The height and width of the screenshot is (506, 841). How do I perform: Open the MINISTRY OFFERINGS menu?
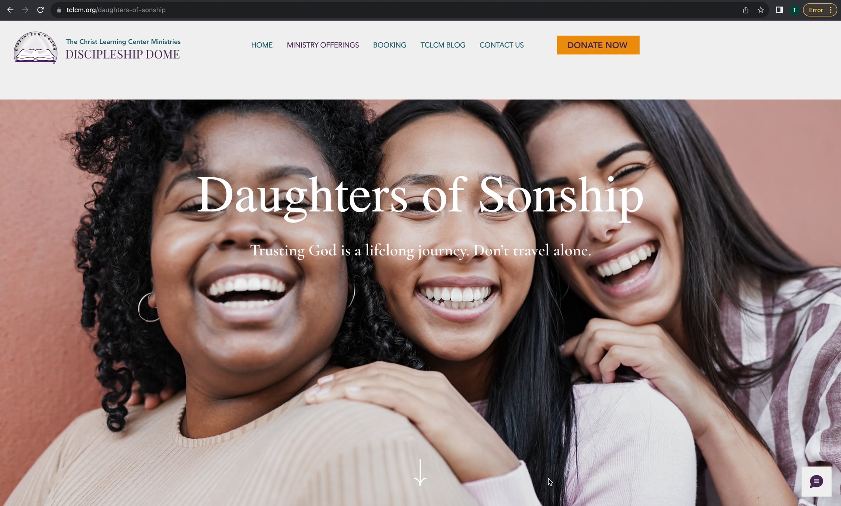[323, 45]
